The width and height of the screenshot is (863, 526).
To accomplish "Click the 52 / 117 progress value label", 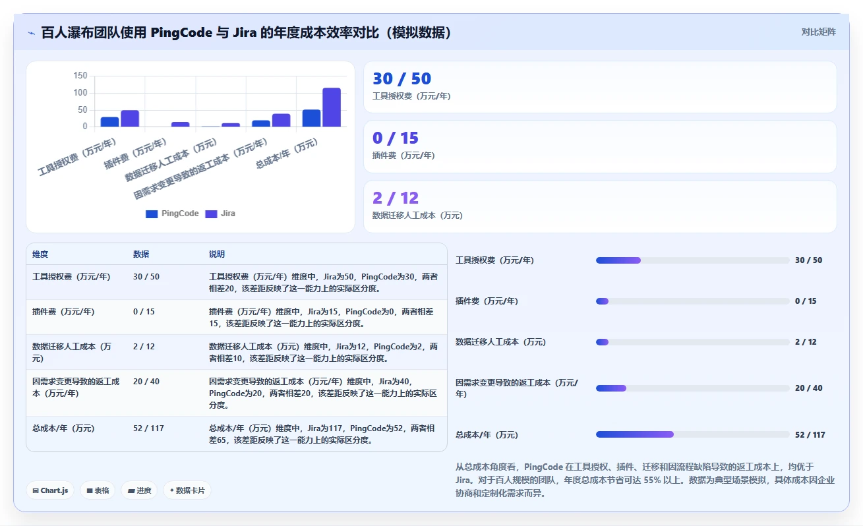I will click(x=810, y=435).
